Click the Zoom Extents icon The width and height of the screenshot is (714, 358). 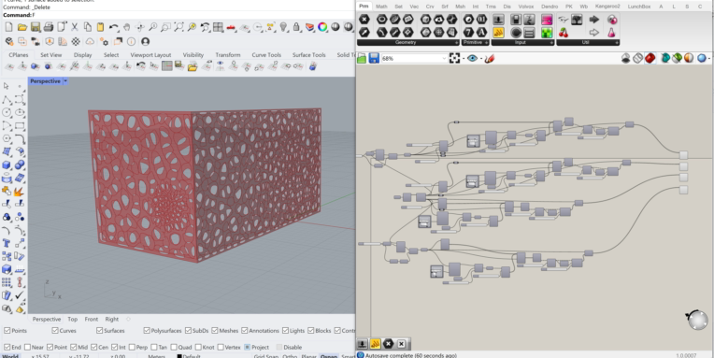pyautogui.click(x=178, y=27)
